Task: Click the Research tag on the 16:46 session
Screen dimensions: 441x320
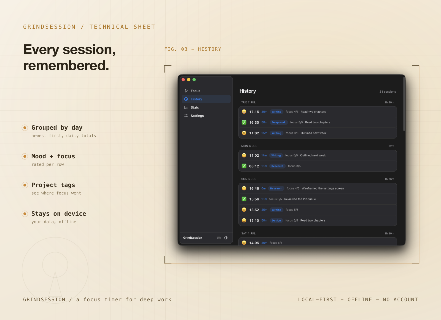Action: click(x=276, y=188)
